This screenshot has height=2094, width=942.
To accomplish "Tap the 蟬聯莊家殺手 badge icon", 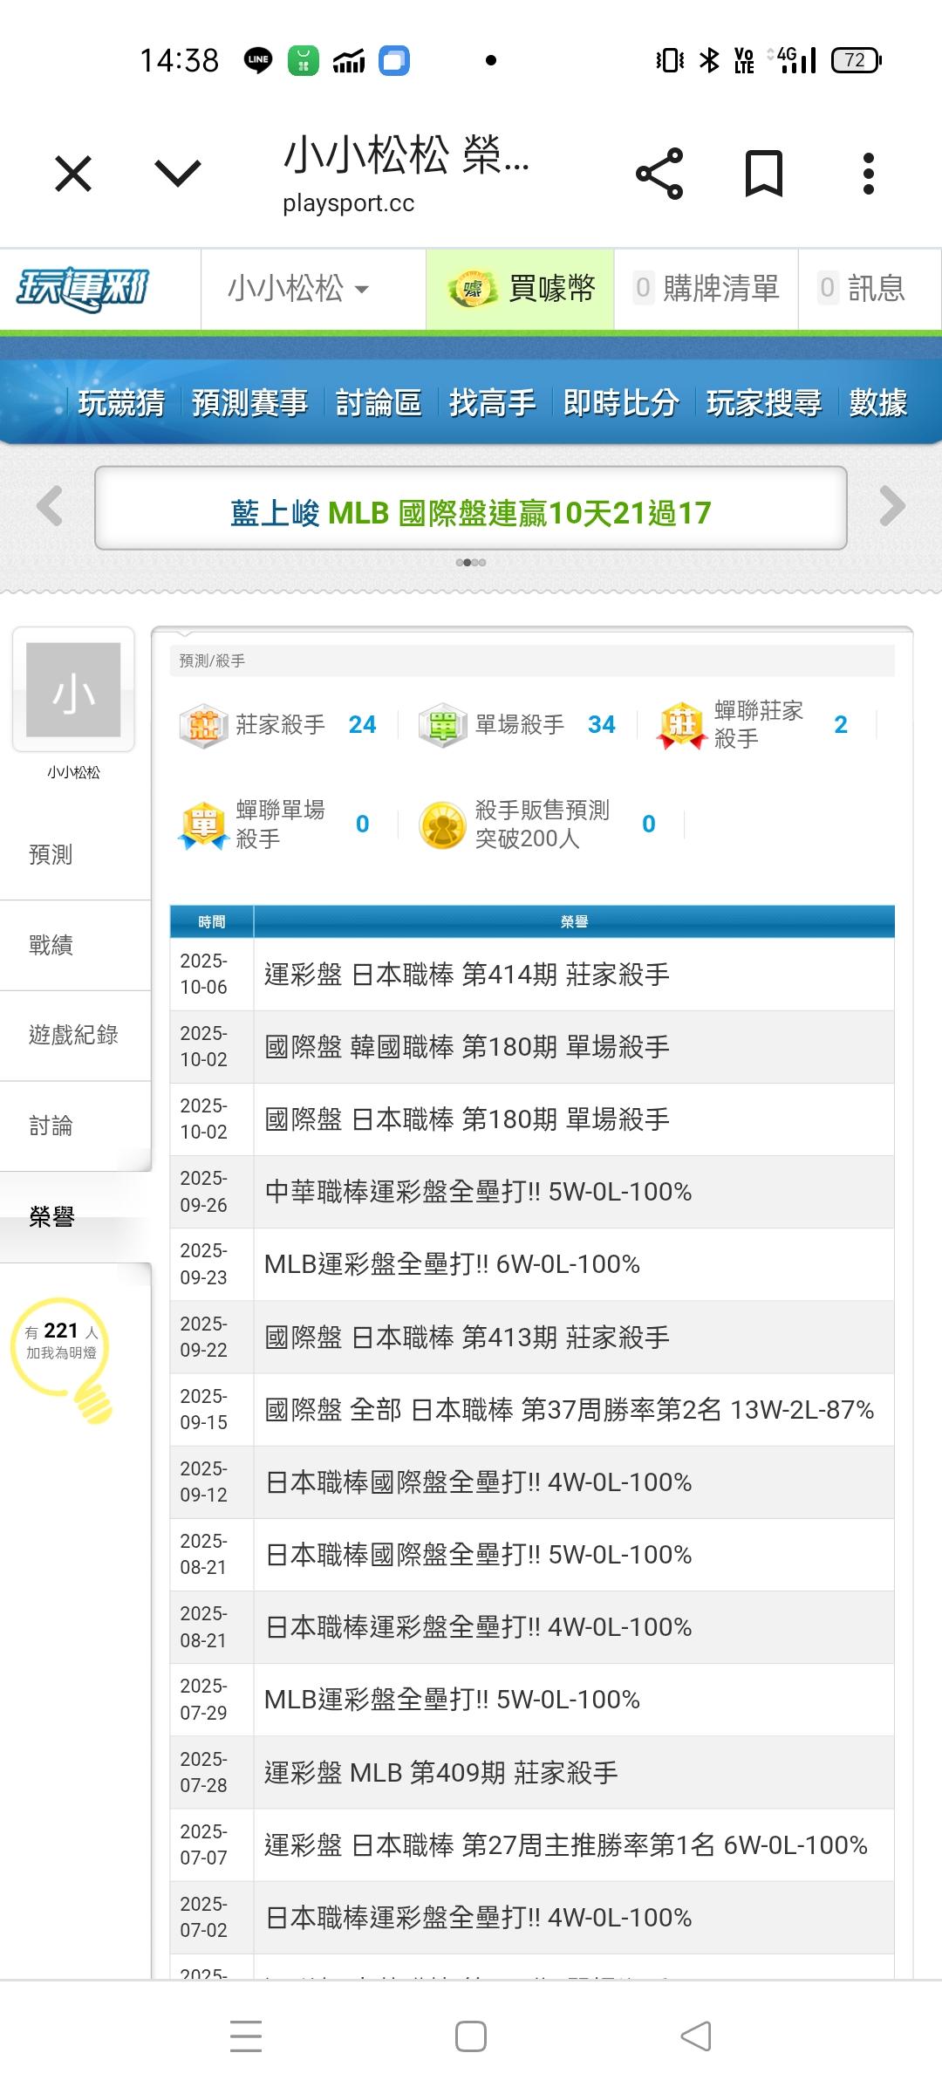I will coord(682,725).
